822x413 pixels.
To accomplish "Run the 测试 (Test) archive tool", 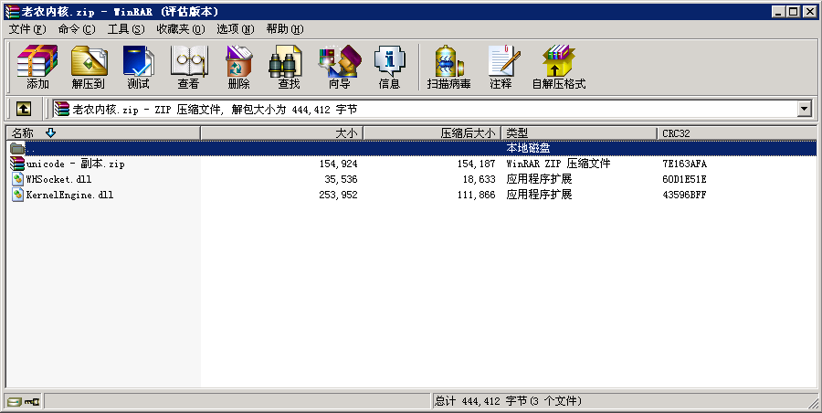I will pos(138,67).
